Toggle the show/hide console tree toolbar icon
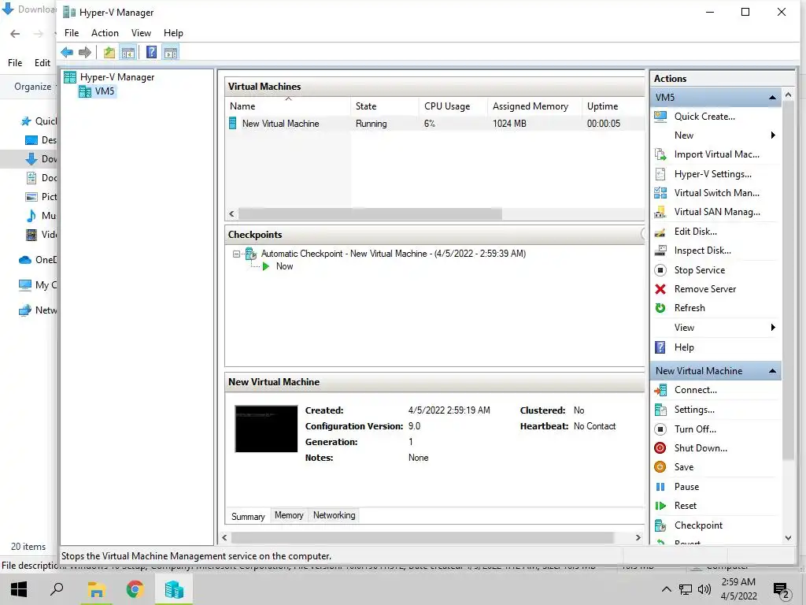 coord(128,52)
